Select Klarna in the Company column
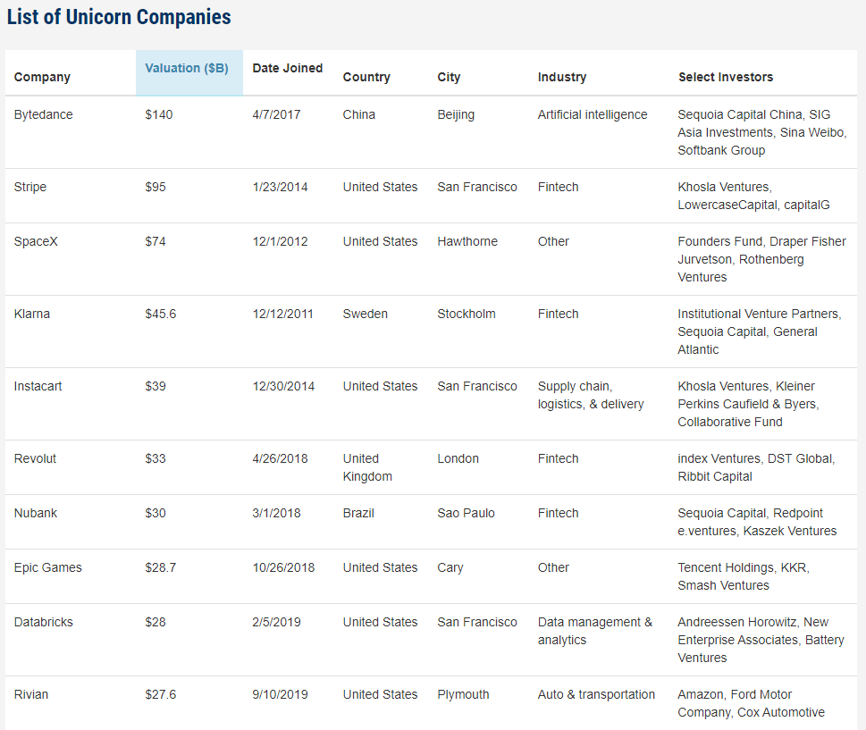Viewport: 866px width, 730px height. point(32,314)
